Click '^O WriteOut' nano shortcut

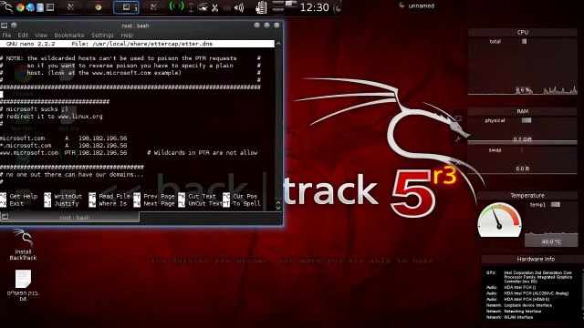(63, 197)
